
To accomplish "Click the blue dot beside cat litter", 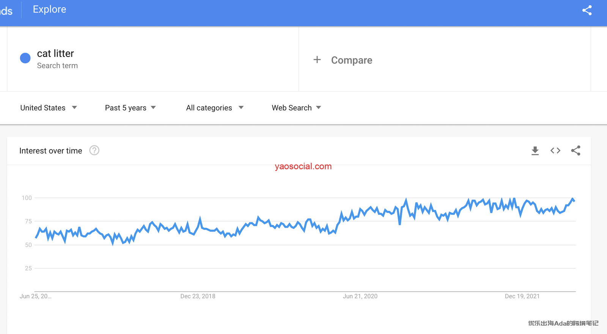I will (25, 58).
